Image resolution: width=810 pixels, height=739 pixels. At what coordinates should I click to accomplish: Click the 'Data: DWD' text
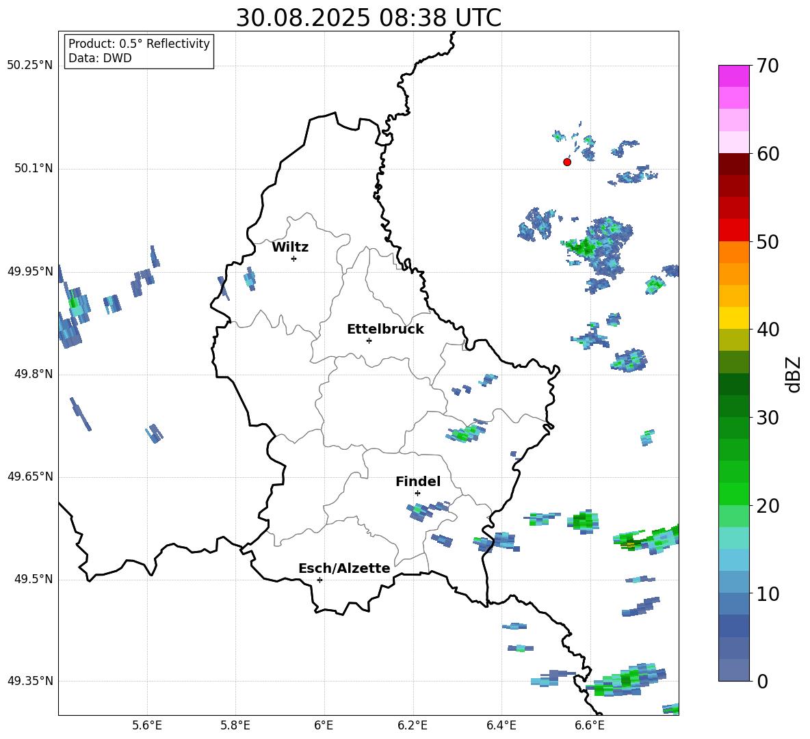(100, 58)
